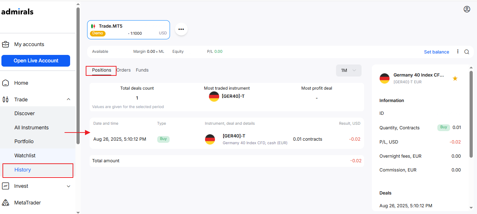Click the Date and time column header

pos(106,124)
